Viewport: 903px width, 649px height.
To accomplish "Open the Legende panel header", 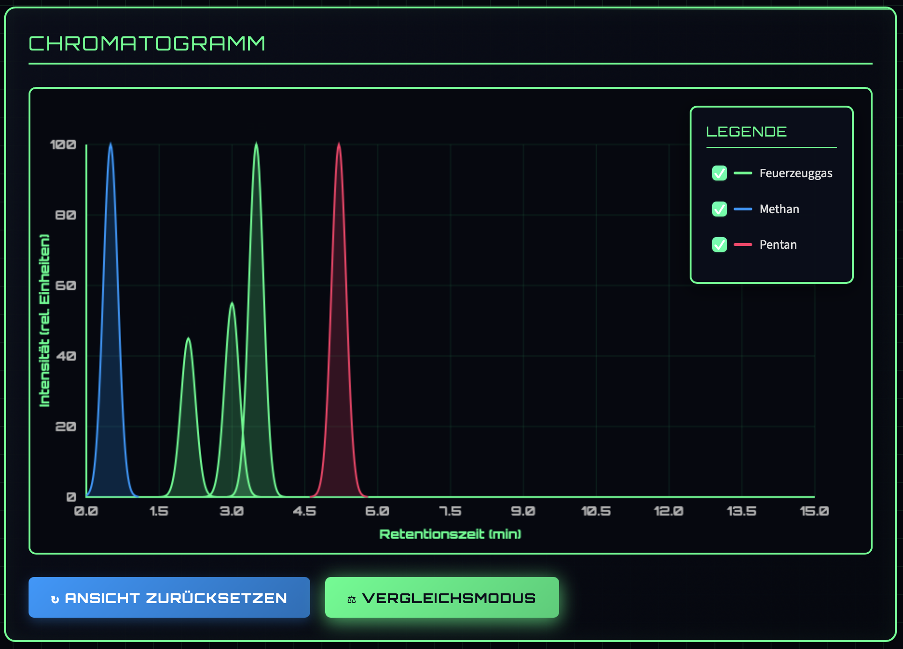I will pos(746,131).
